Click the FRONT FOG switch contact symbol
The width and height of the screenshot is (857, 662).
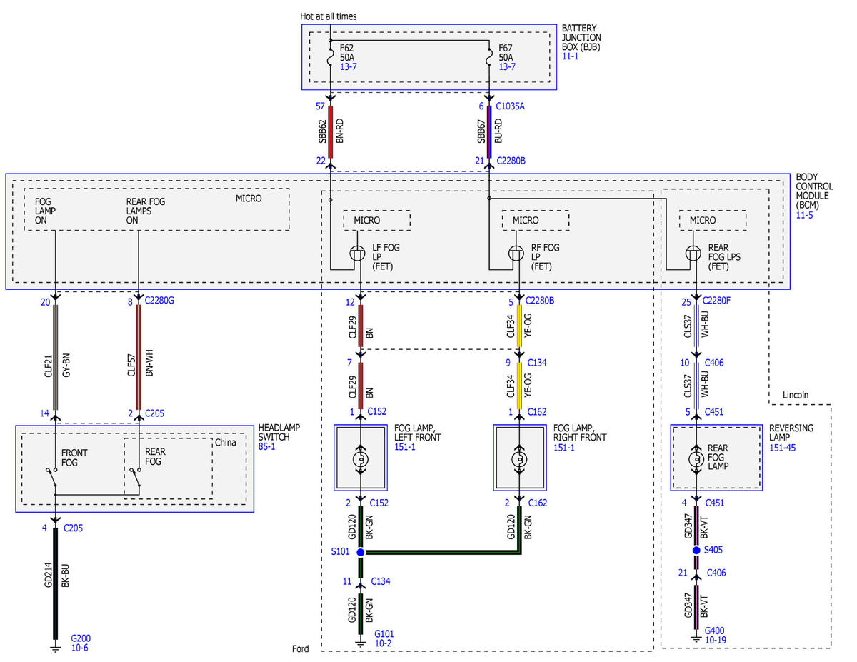52,478
